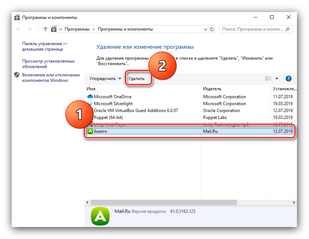Screen dimensions: 309x239
Task: Go up one level with Up arrow
Action: tap(45, 29)
